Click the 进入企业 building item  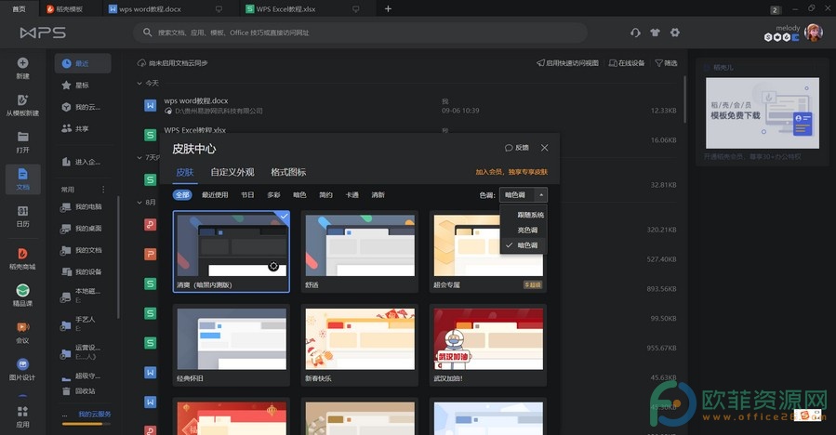[83, 162]
